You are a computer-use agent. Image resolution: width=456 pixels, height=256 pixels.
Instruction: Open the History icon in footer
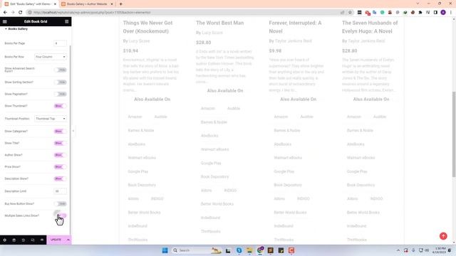click(x=24, y=240)
